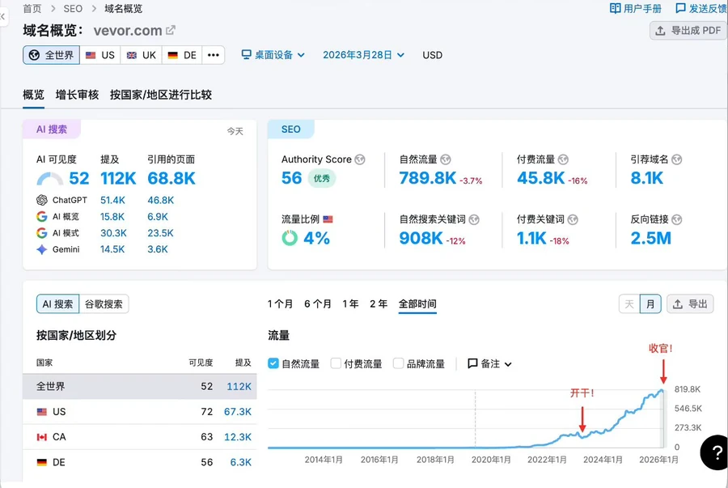Open 789.8K organic traffic value
Image resolution: width=728 pixels, height=488 pixels.
point(428,178)
